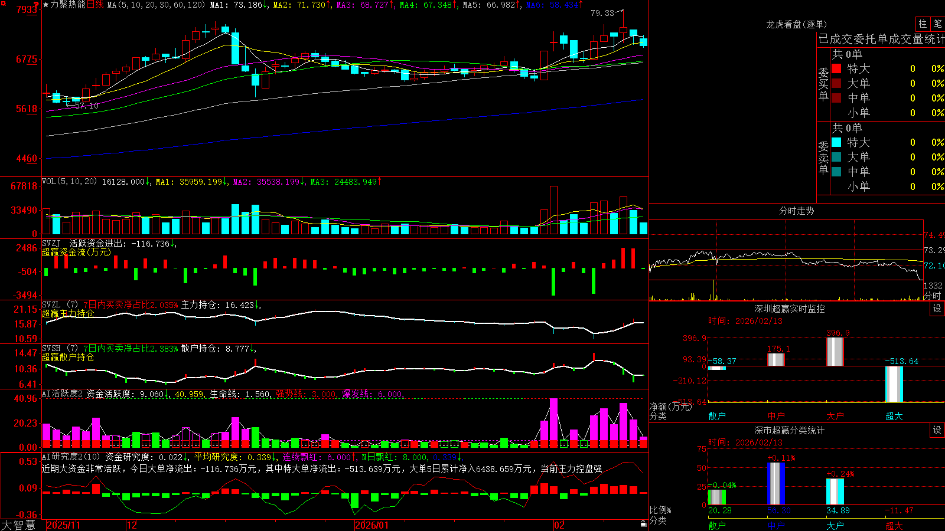Click the VOL(5,10,20) indicator label
945x531 pixels.
[x=69, y=182]
